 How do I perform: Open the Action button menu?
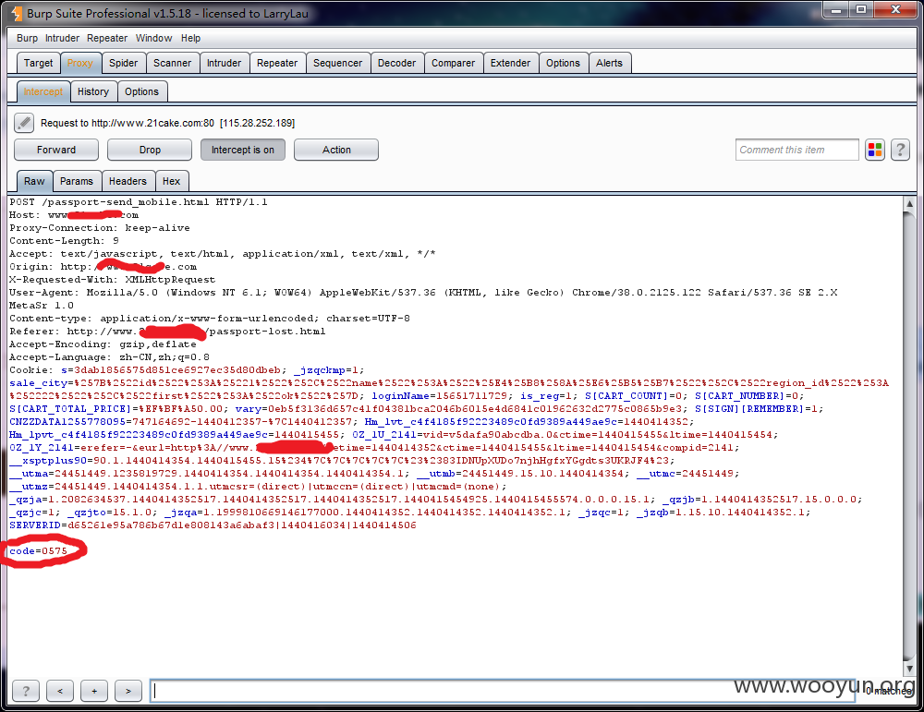tap(336, 150)
